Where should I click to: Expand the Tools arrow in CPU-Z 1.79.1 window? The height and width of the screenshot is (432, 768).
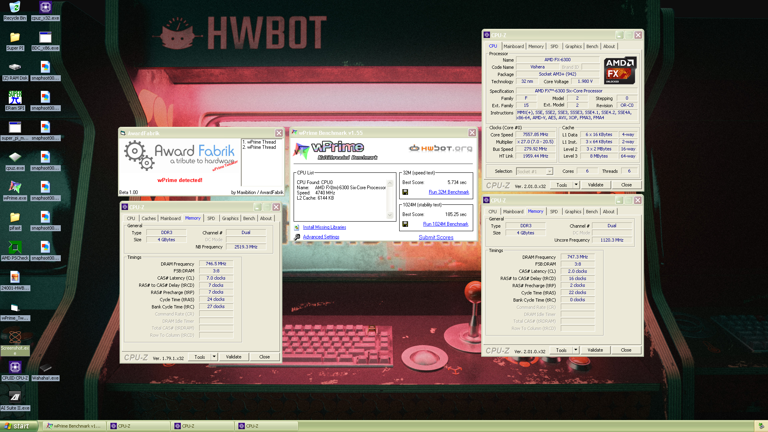pos(214,357)
